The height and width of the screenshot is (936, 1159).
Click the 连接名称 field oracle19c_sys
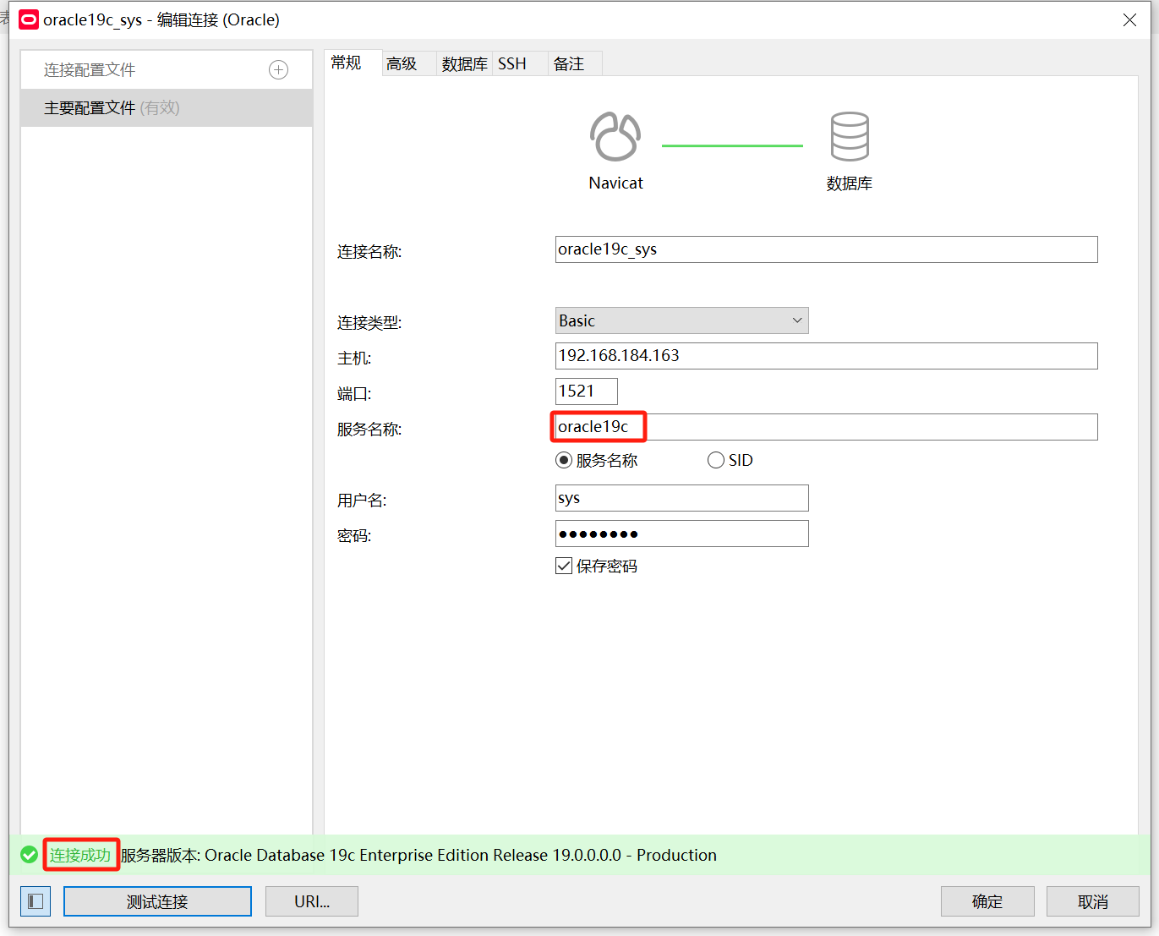826,249
